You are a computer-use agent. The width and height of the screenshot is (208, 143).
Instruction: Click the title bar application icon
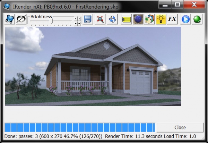click(7, 6)
